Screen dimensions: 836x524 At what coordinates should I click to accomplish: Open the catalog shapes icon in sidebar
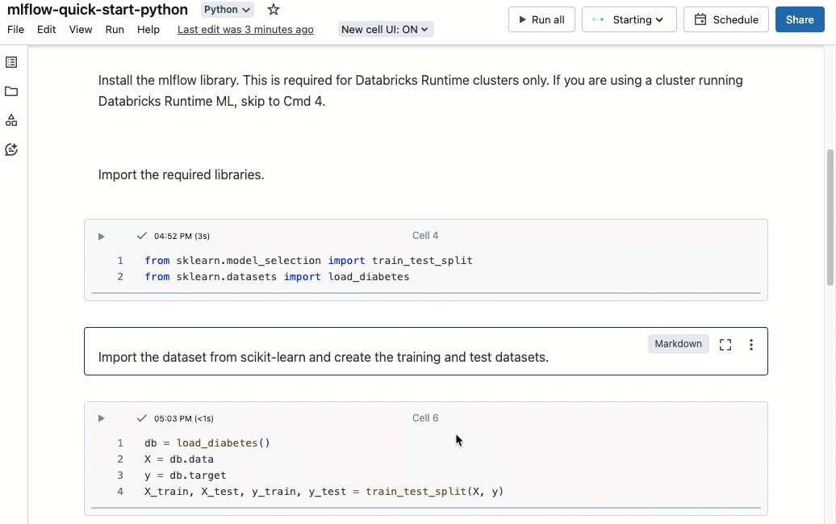(11, 120)
